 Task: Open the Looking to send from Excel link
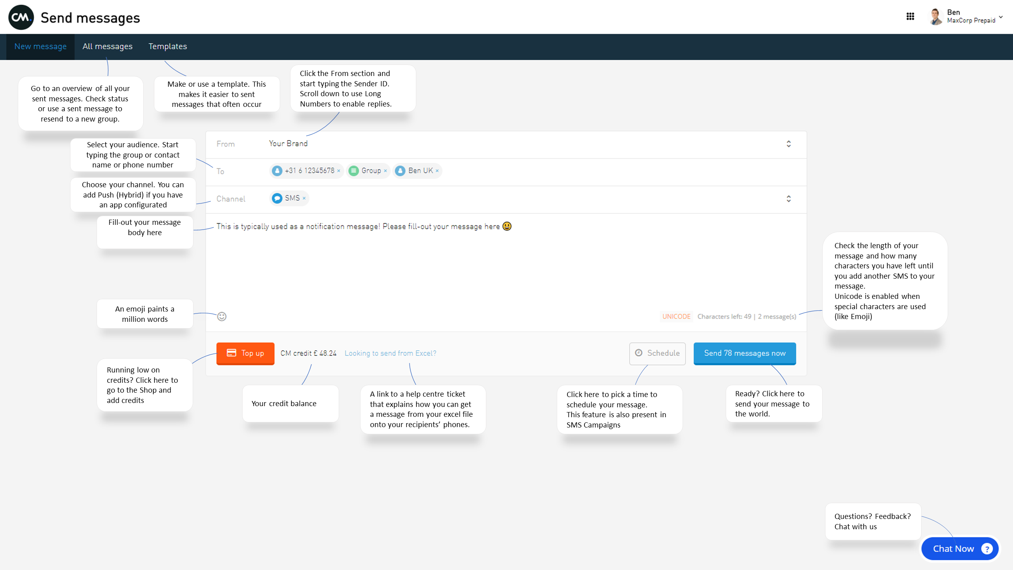pyautogui.click(x=390, y=353)
